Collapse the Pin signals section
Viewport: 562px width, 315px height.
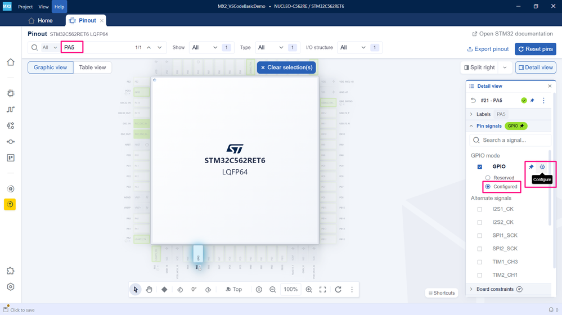[x=471, y=126]
